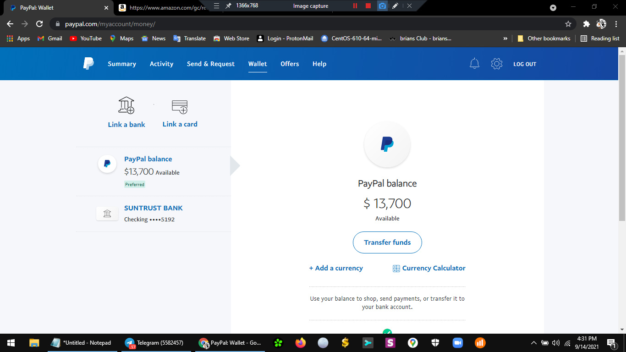Open the Send & Request menu
626x352 pixels.
(210, 64)
